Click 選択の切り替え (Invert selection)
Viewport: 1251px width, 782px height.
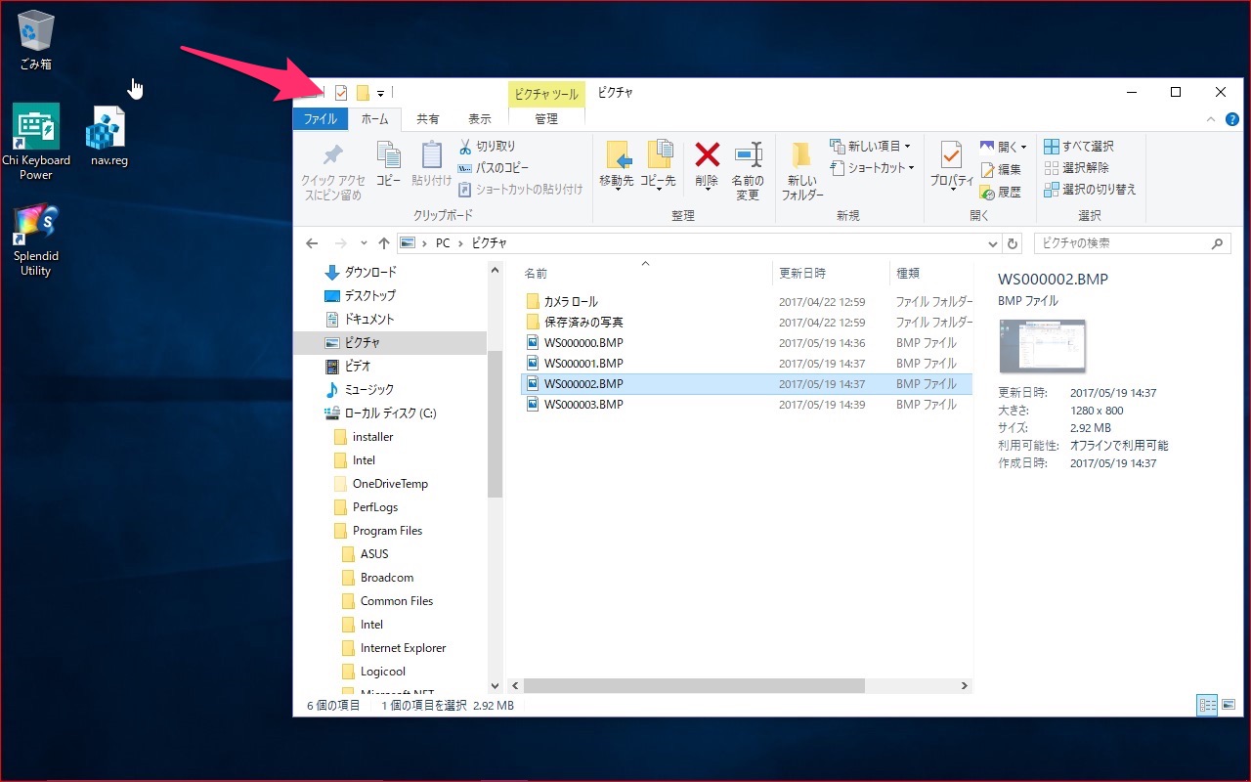point(1090,189)
